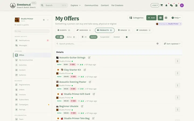This screenshot has width=194, height=121.
Task: Open more options for Beginner Ukulele
Action: pos(177,109)
